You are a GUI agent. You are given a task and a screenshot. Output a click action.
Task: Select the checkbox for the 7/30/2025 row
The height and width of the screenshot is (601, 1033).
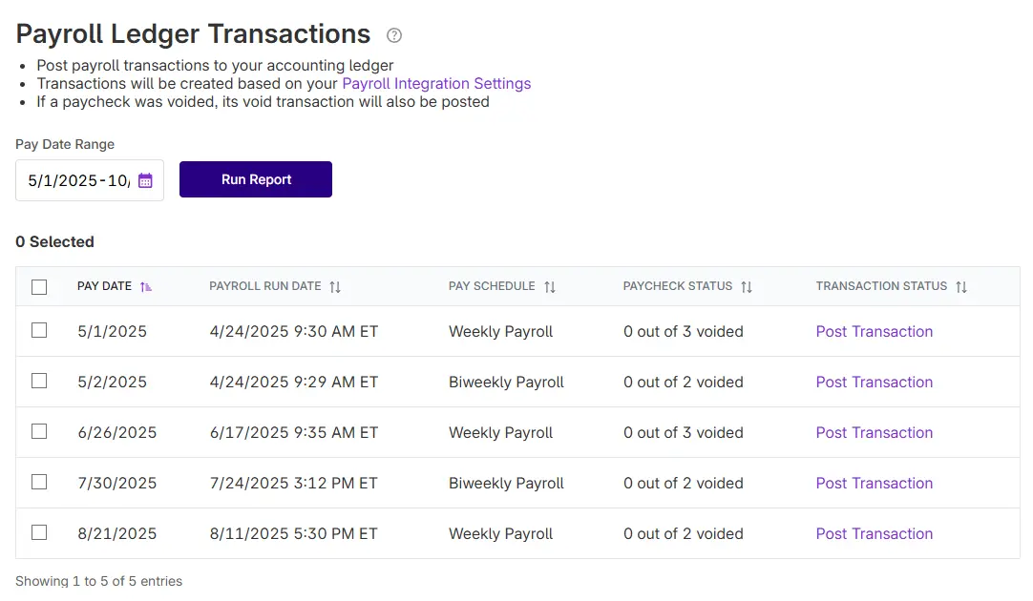[x=39, y=482]
